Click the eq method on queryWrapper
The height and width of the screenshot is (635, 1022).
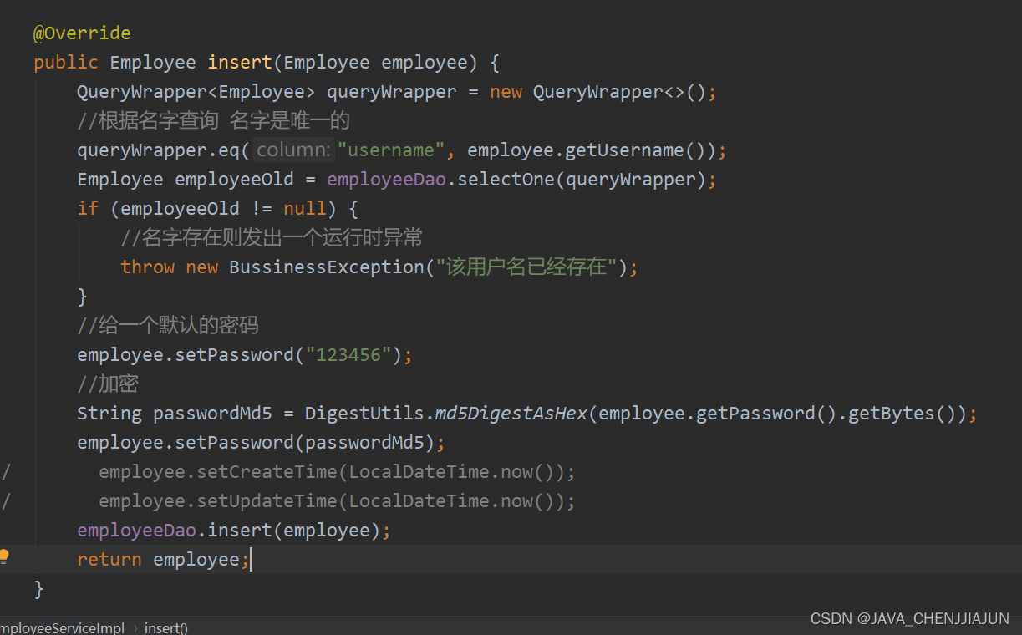pyautogui.click(x=229, y=150)
